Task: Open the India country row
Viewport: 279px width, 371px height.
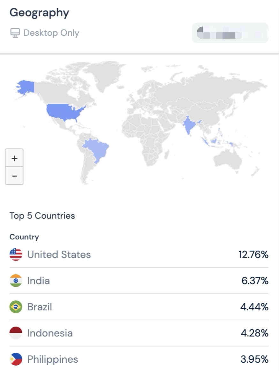Action: coord(139,281)
